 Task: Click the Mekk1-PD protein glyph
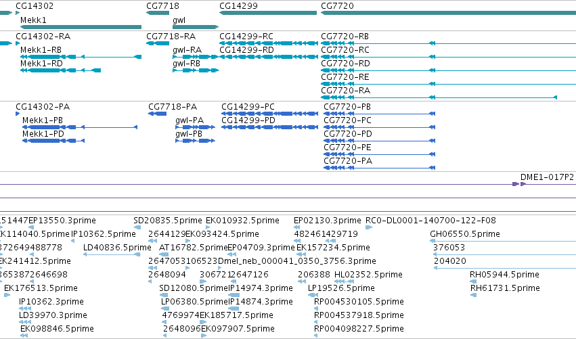53,141
